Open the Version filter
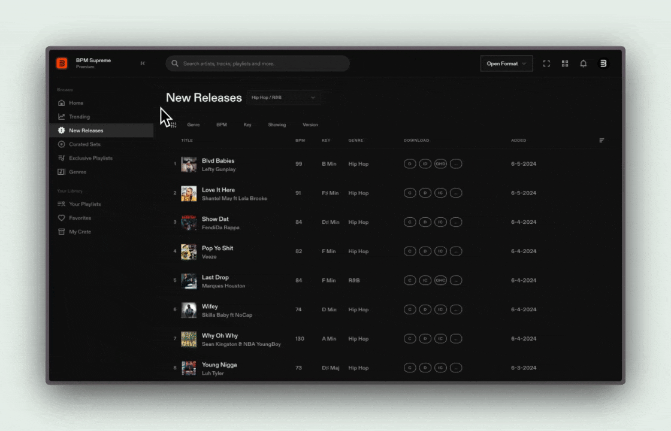The image size is (671, 431). pyautogui.click(x=310, y=125)
